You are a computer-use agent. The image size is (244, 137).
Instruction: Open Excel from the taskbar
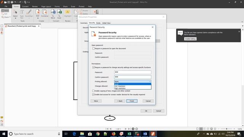click(x=129, y=134)
